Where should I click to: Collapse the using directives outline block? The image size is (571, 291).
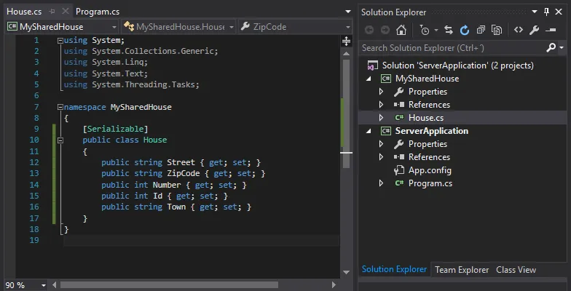point(60,41)
